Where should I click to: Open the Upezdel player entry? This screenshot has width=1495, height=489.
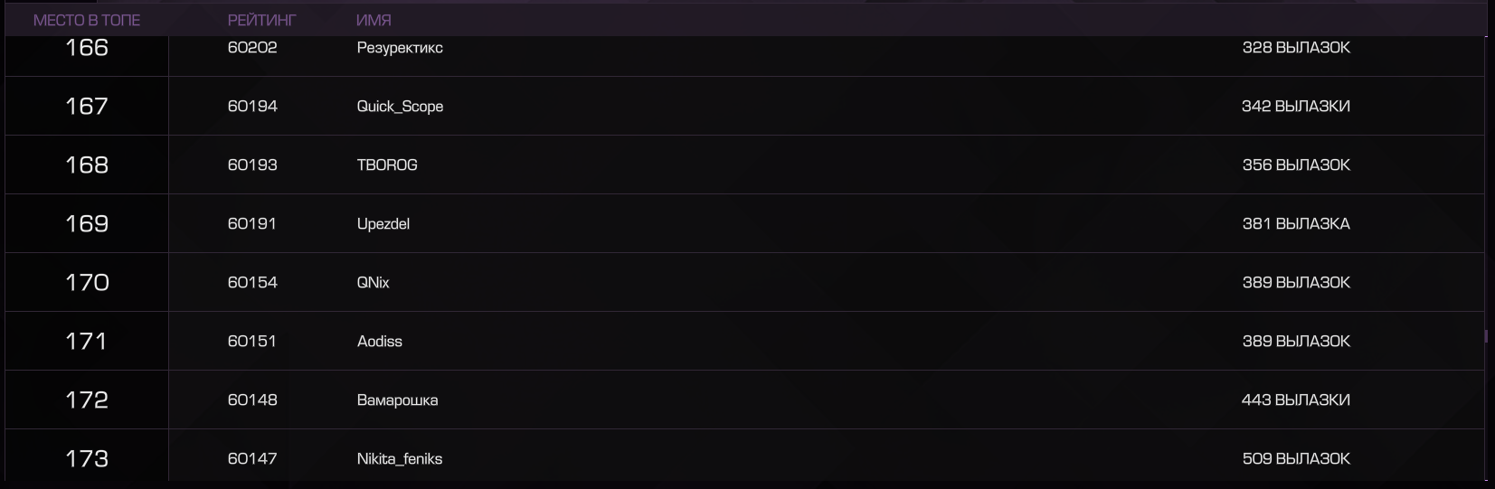(x=383, y=224)
